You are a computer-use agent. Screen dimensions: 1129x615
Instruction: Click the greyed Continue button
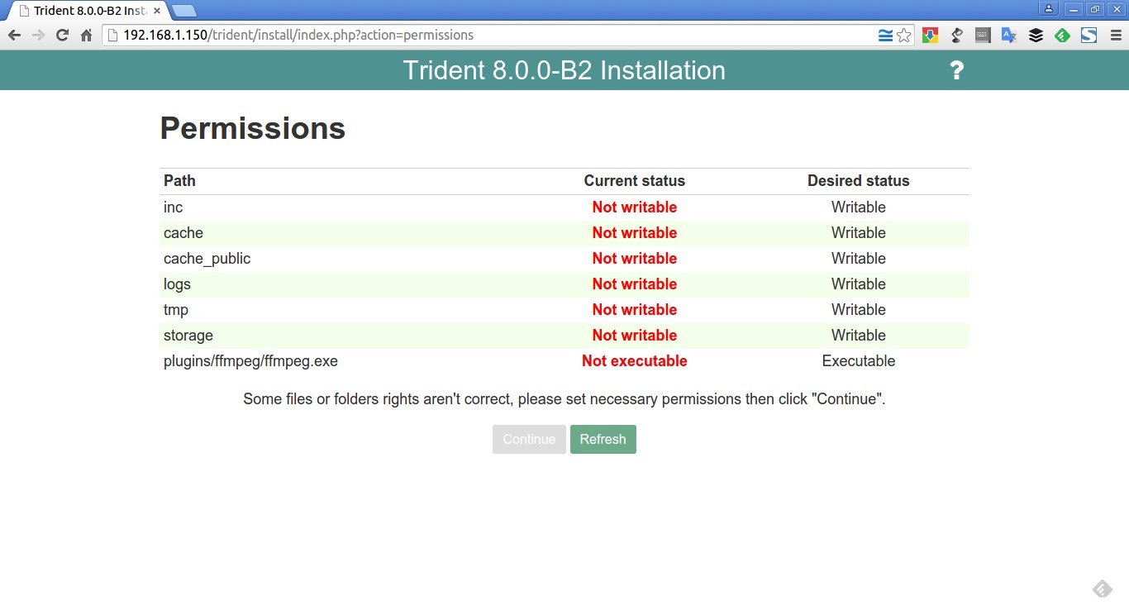(x=529, y=439)
